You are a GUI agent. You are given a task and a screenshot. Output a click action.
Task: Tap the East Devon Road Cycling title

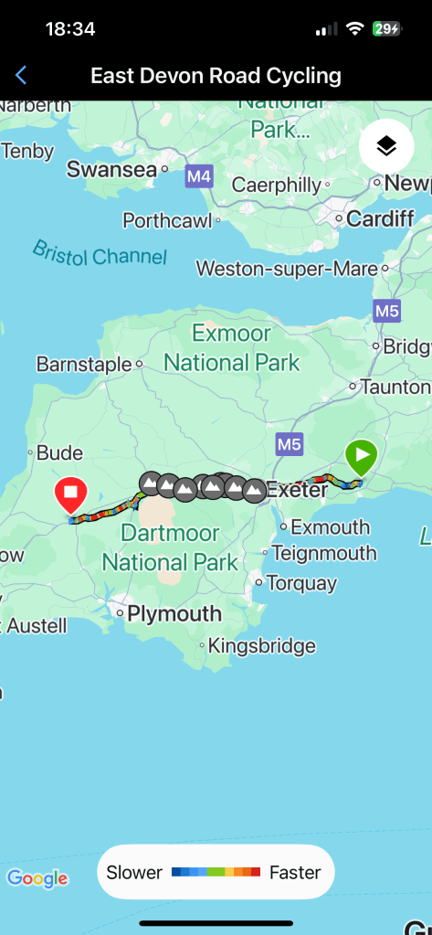pyautogui.click(x=216, y=76)
